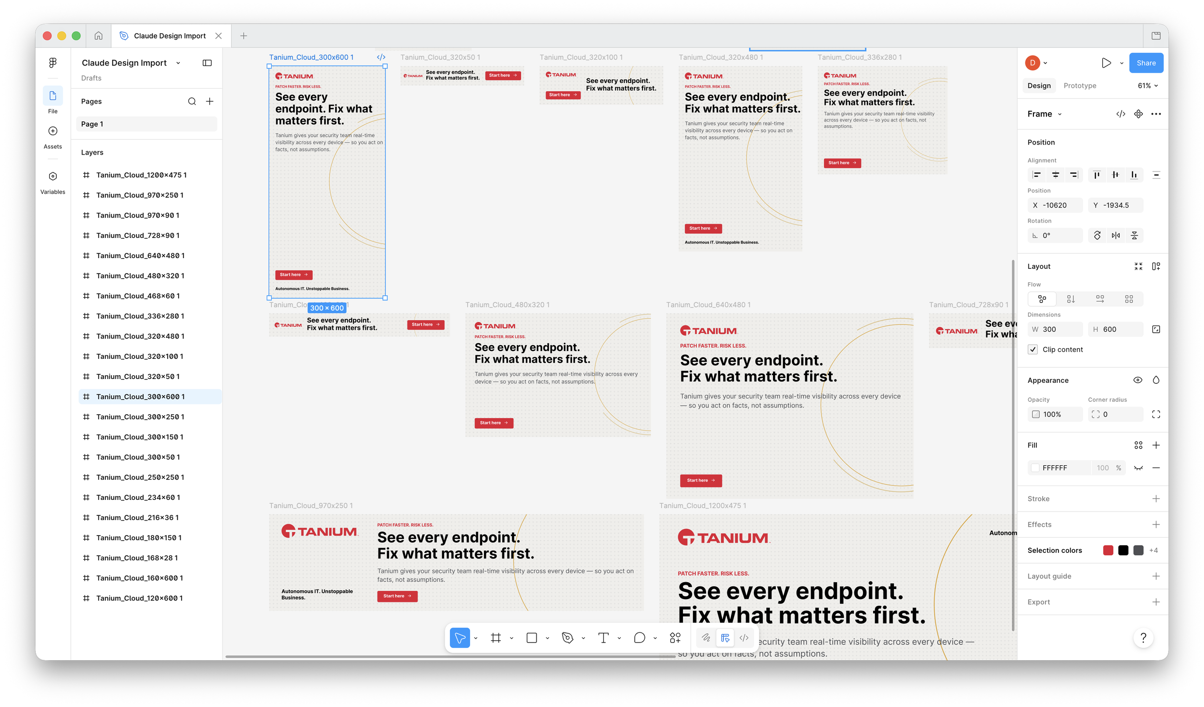Toggle Design mode in bottom toolbar
The height and width of the screenshot is (707, 1204).
[x=725, y=638]
